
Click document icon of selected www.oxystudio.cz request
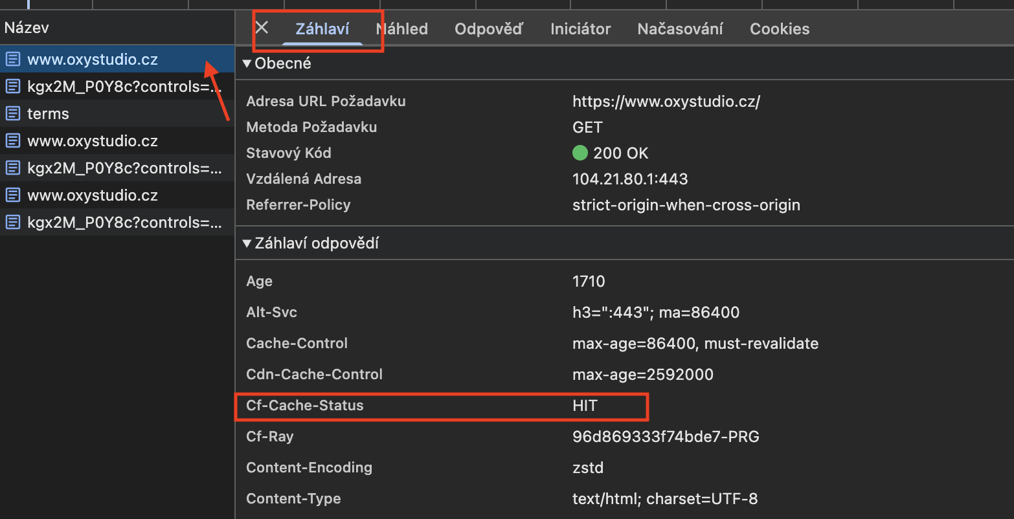(x=12, y=60)
